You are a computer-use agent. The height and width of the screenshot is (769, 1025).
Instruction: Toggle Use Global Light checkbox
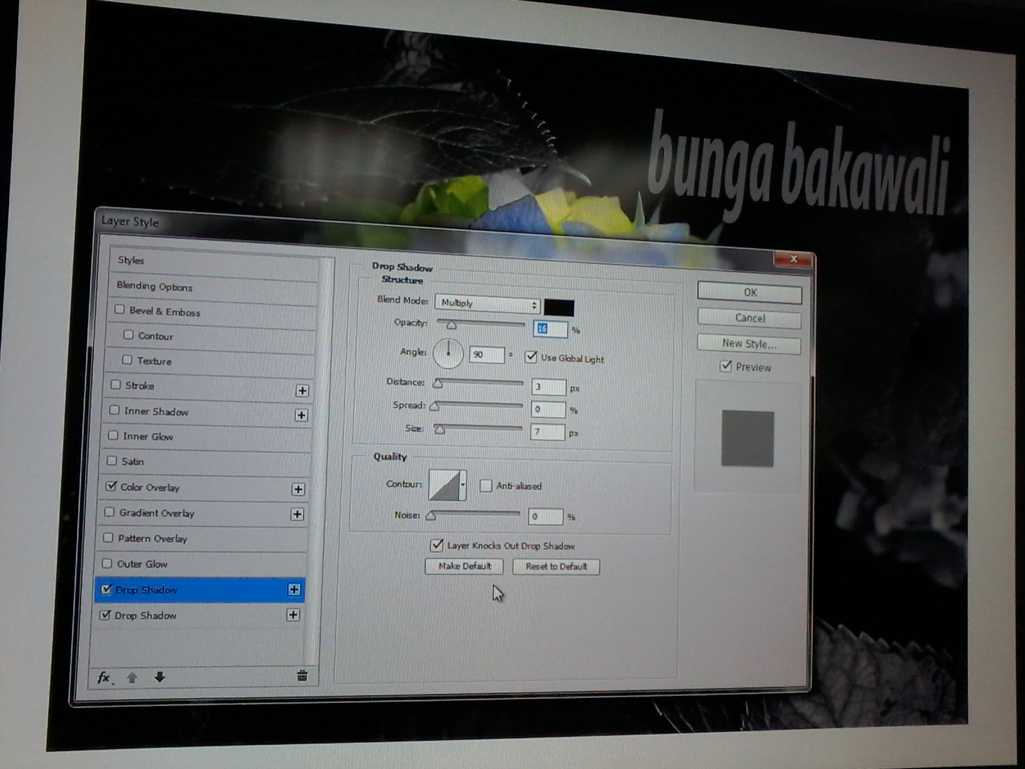click(530, 357)
